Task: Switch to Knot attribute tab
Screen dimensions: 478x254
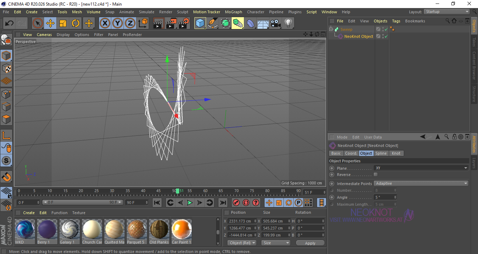Action: tap(396, 153)
